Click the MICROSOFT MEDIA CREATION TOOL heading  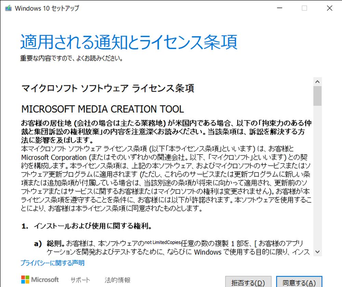103,109
